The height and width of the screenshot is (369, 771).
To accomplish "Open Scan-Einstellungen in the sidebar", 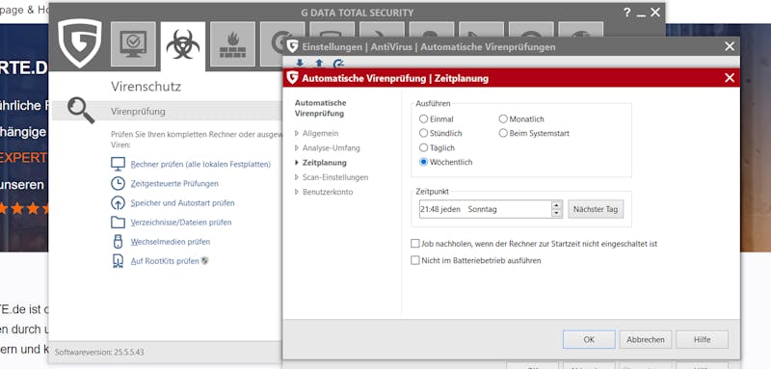I will click(331, 177).
